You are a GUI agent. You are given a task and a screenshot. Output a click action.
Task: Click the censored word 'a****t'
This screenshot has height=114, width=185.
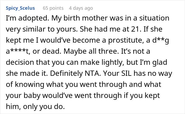coord(17,51)
